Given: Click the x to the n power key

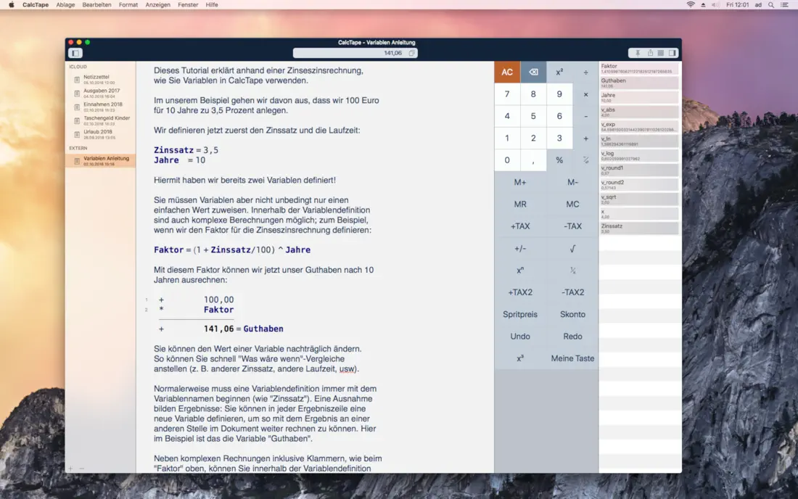Looking at the screenshot, I should (x=520, y=270).
